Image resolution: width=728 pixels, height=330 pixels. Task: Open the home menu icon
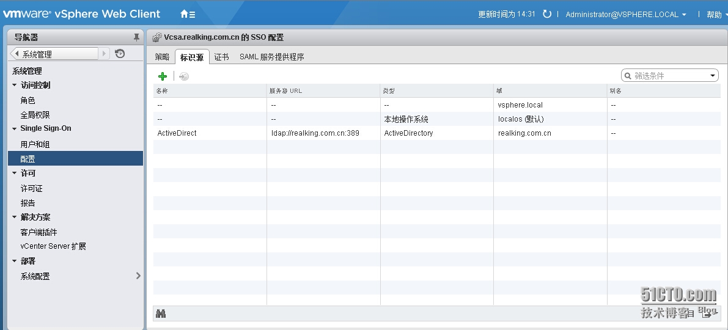point(188,14)
